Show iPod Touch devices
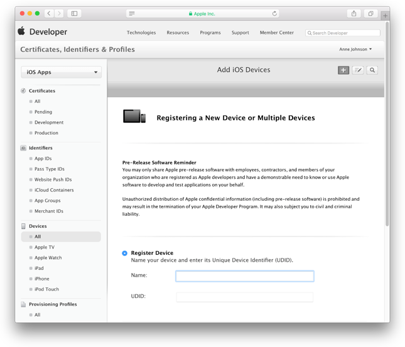405x347 pixels. (x=46, y=289)
